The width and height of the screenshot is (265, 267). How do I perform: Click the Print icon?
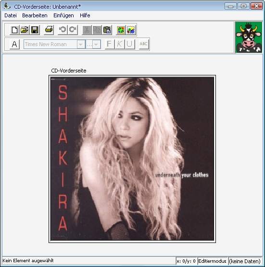point(49,30)
